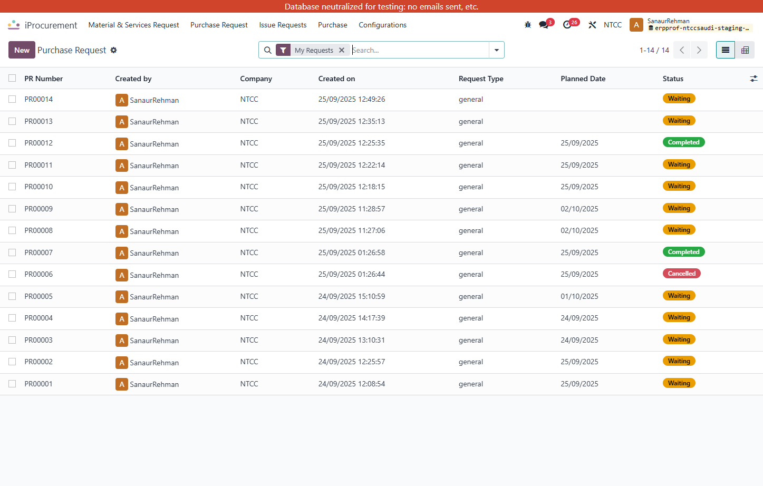
Task: Click the filter funnel icon
Action: 283,50
